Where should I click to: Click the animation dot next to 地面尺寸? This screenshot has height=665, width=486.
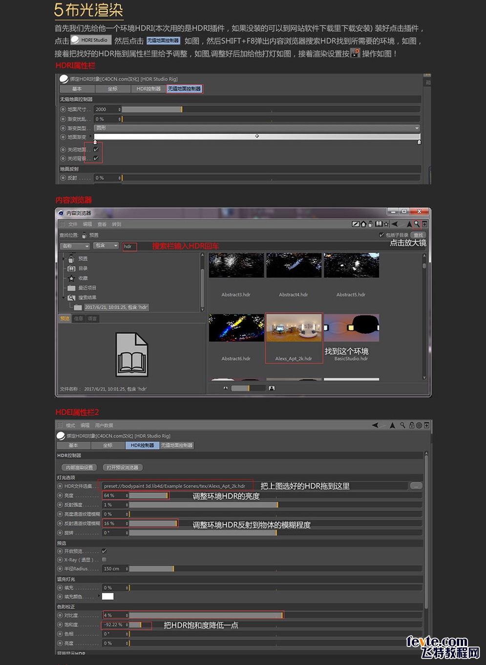point(63,109)
